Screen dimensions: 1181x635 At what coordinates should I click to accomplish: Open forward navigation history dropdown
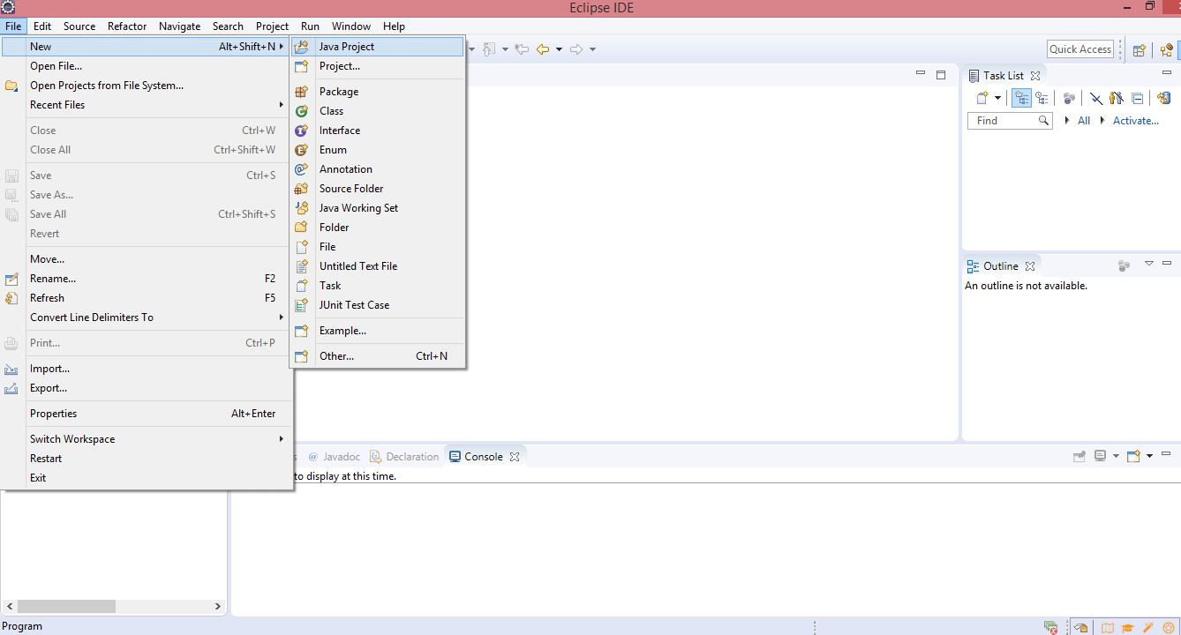(592, 49)
